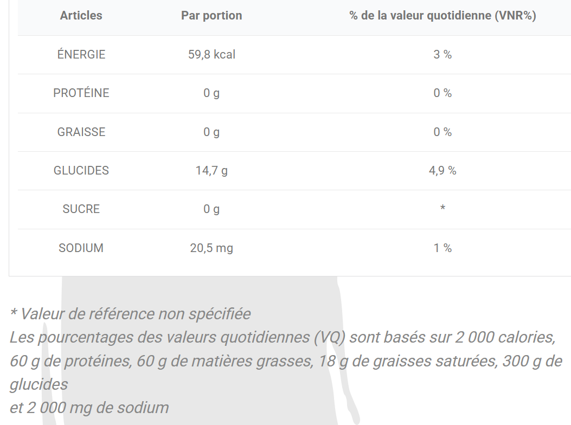Click the 3 % energy daily value
Viewport: 571px width, 425px height.
pos(442,54)
